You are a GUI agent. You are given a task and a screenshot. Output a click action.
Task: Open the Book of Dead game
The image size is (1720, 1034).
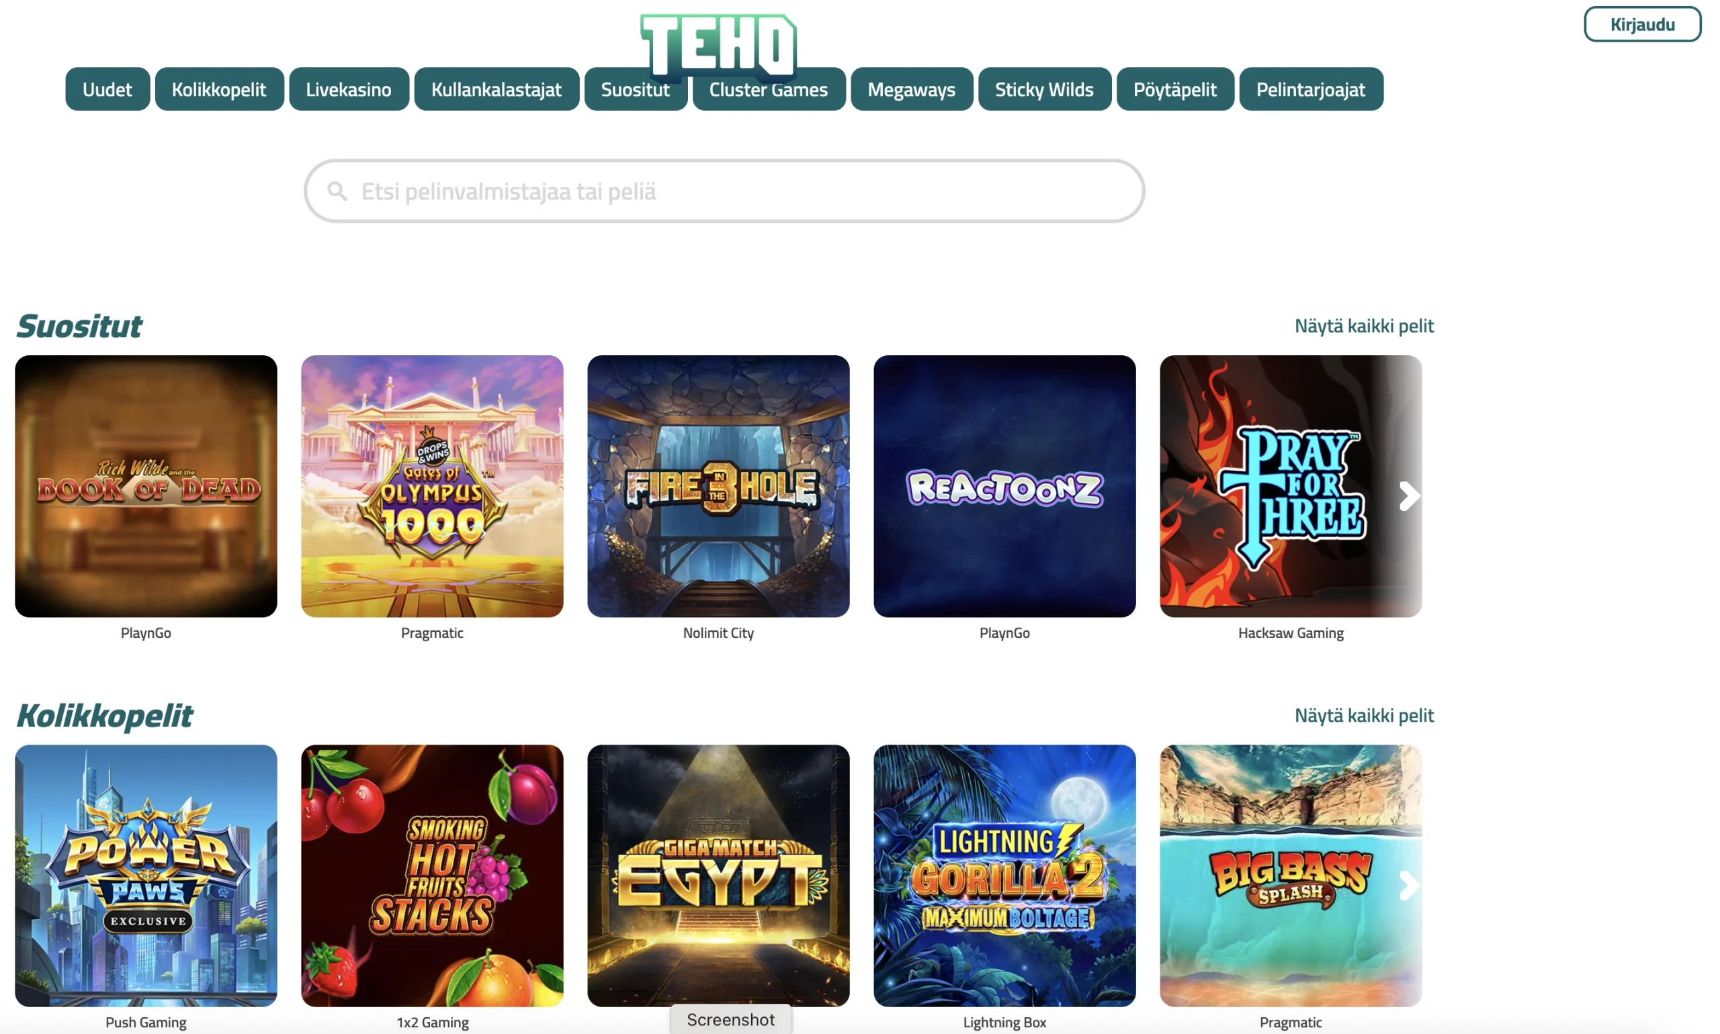coord(146,485)
